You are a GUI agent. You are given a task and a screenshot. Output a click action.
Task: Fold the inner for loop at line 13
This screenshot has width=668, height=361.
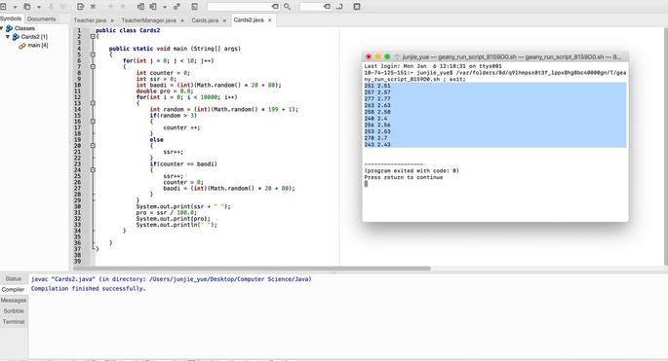(x=93, y=103)
